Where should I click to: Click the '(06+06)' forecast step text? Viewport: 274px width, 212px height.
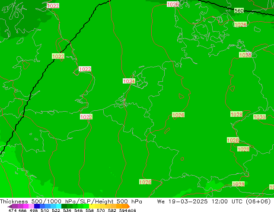tap(258, 202)
